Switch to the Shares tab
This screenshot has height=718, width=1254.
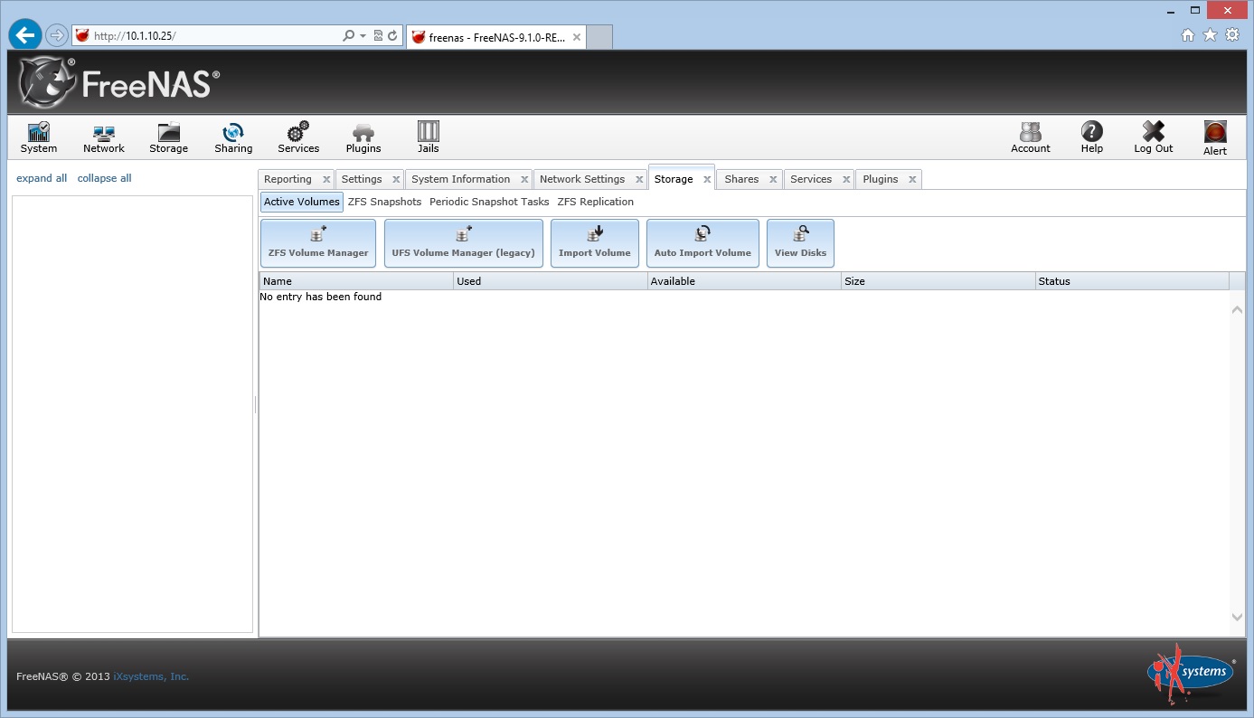point(741,179)
